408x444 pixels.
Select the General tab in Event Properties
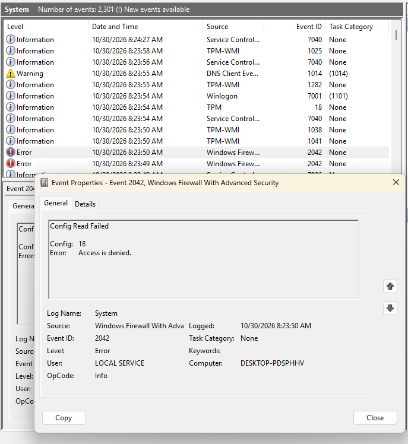tap(56, 204)
